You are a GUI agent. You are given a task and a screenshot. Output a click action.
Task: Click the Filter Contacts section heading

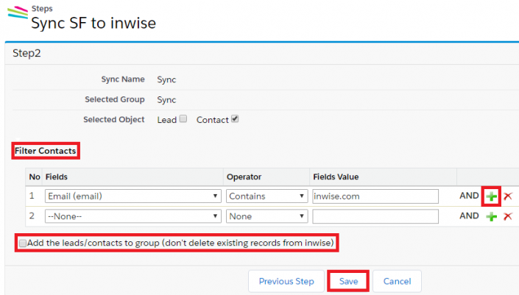[46, 151]
